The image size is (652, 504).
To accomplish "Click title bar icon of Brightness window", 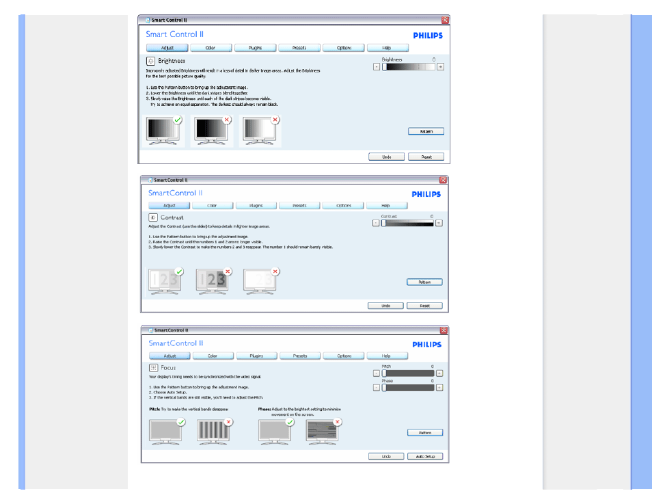I will pyautogui.click(x=148, y=20).
